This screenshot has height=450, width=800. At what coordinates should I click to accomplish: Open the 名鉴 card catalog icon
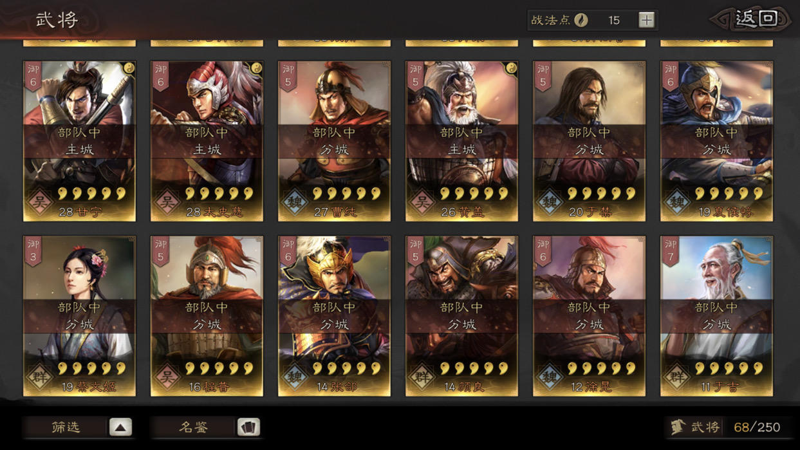(248, 427)
